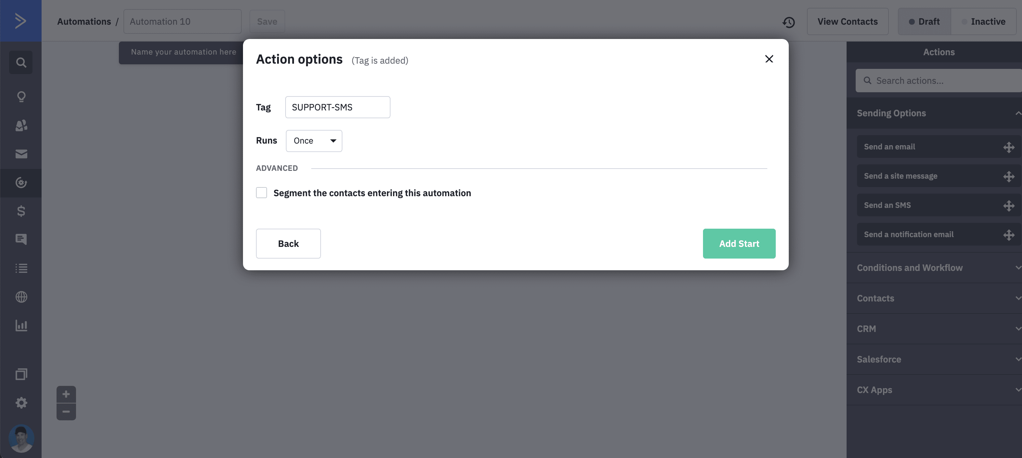
Task: Open the Reports bar-chart icon
Action: click(21, 325)
